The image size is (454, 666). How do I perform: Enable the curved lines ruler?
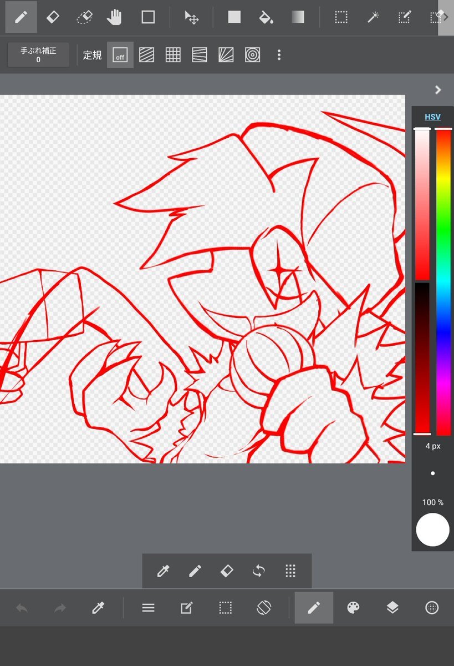tap(200, 55)
